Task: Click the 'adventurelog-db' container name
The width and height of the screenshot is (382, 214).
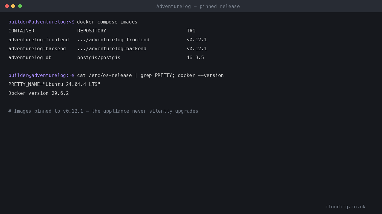Action: click(x=30, y=58)
